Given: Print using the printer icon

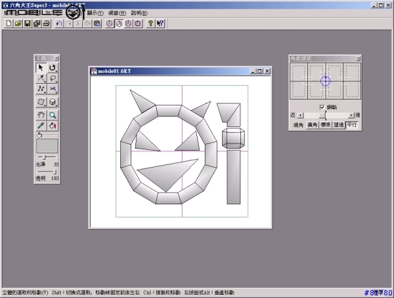Looking at the screenshot, I should click(x=47, y=24).
